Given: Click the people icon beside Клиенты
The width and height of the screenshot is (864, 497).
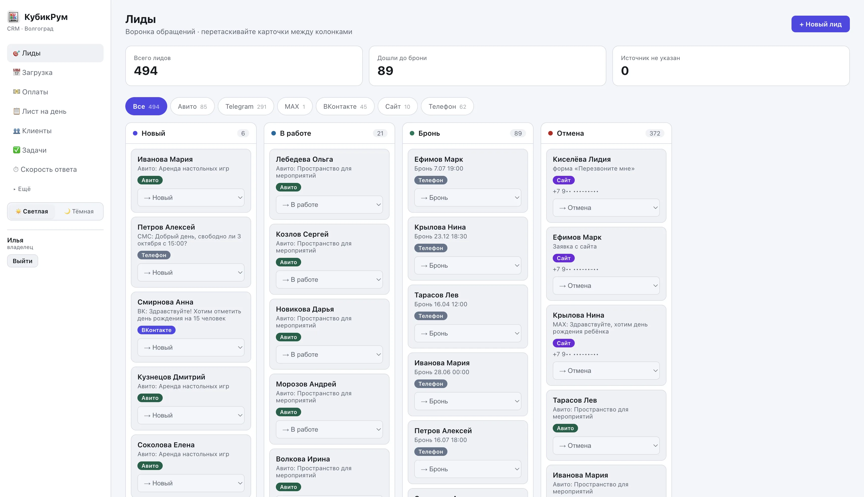Looking at the screenshot, I should click(16, 131).
